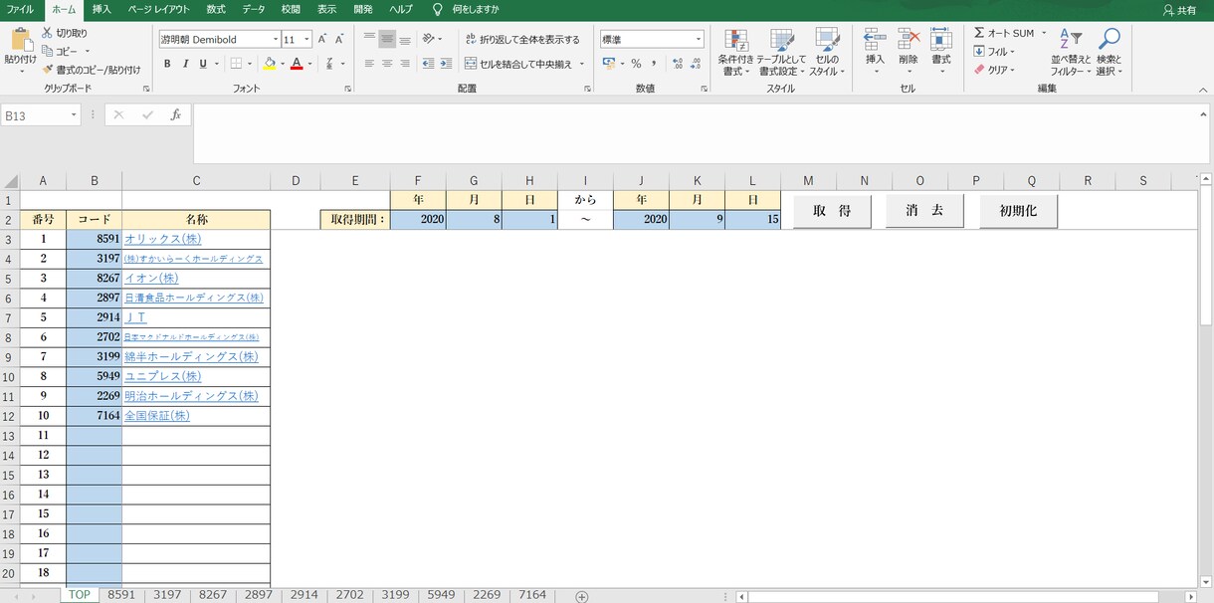Open the font size dropdown
This screenshot has width=1214, height=603.
(x=306, y=40)
